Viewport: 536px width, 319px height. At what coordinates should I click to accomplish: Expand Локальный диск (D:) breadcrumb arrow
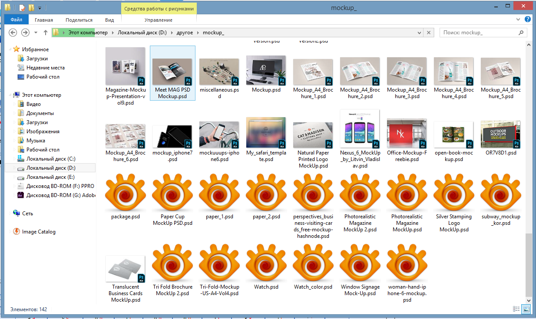point(172,33)
